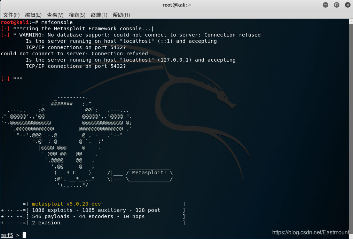Open the 编辑(E) menu
The width and height of the screenshot is (353, 239).
[33, 15]
